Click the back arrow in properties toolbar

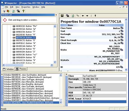pyautogui.click(x=83, y=16)
